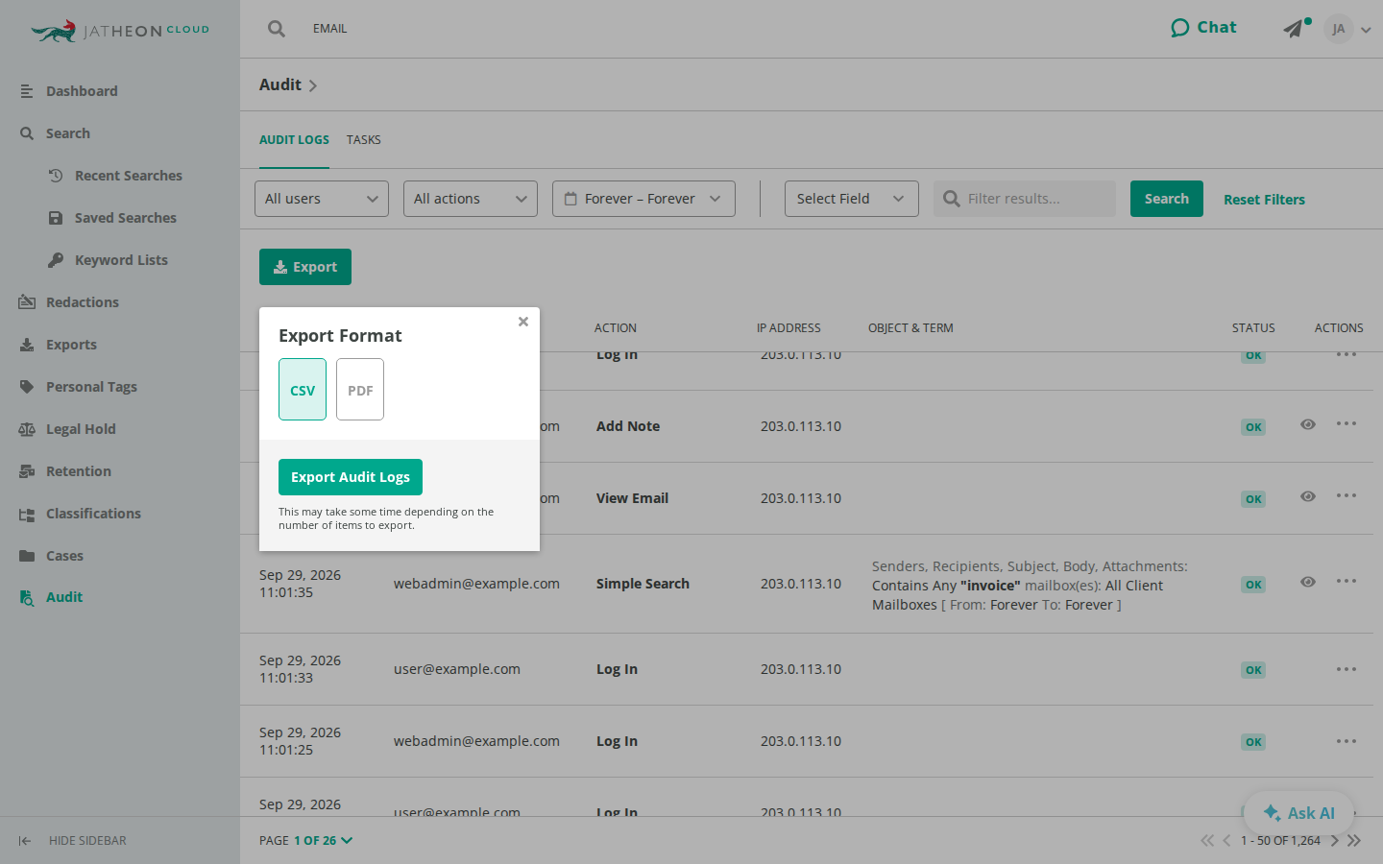The width and height of the screenshot is (1383, 864).
Task: Expand the All users dropdown
Action: coord(322,199)
